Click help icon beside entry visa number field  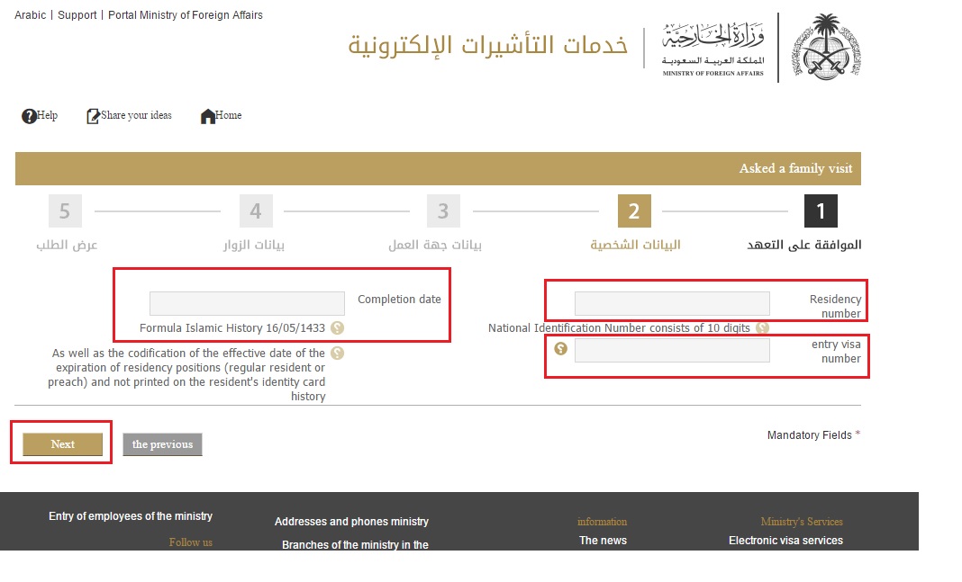pyautogui.click(x=561, y=349)
